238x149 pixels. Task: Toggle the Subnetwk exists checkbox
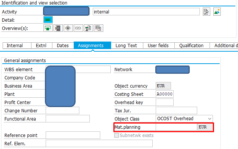tap(116, 135)
